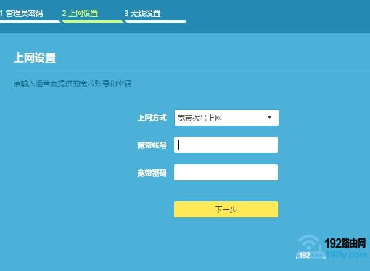Click into the 宽带密码 password field
Screen dimensions: 370x271
[226, 172]
